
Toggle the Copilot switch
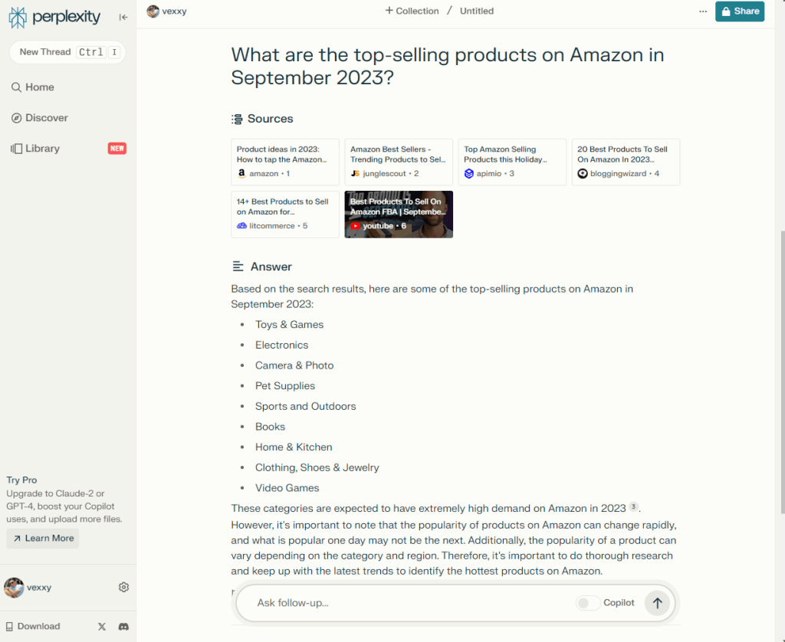587,603
